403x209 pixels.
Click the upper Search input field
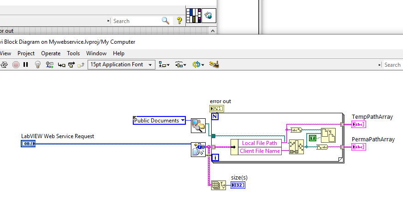tap(136, 21)
